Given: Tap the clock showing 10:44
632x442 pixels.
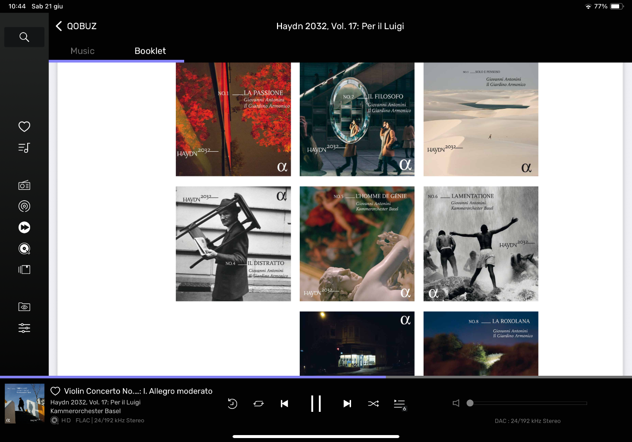Looking at the screenshot, I should (17, 6).
